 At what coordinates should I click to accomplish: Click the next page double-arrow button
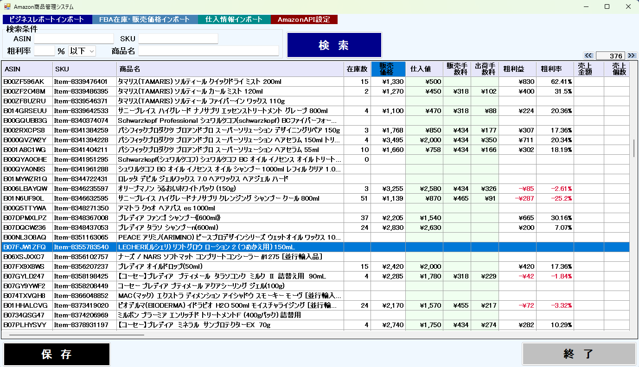tap(631, 56)
